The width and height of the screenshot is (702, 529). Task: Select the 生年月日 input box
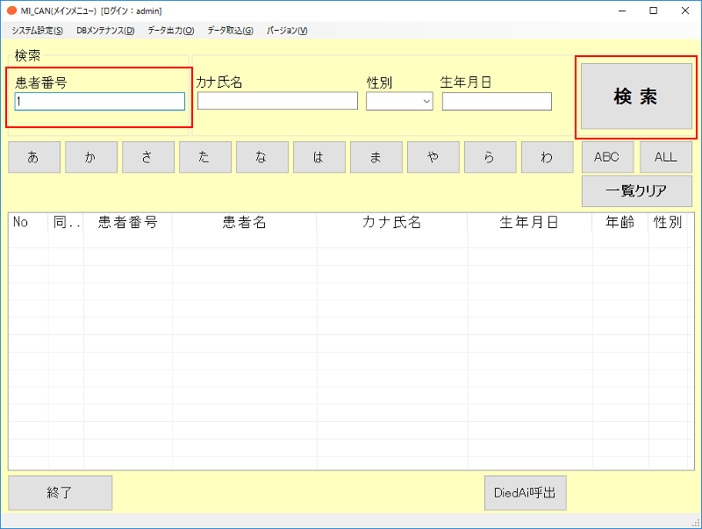pyautogui.click(x=497, y=102)
